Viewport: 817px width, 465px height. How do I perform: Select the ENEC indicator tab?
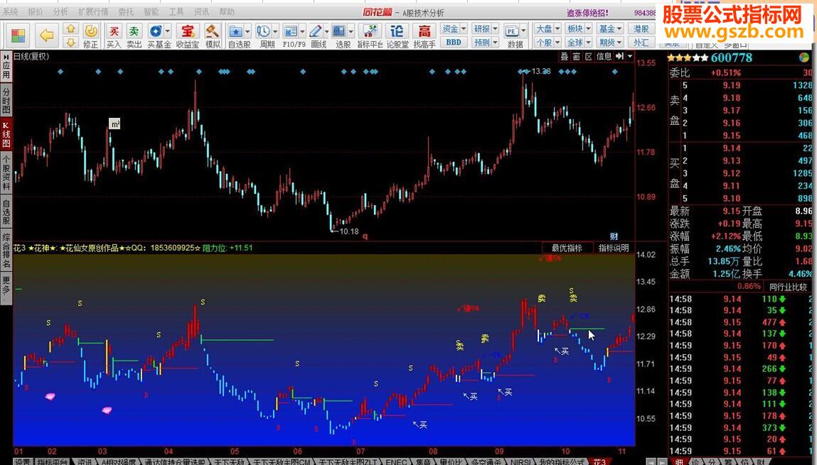[396, 461]
